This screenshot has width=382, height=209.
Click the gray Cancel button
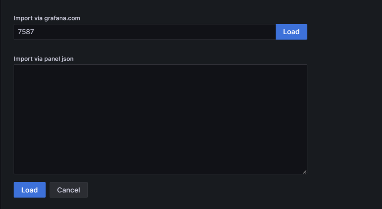click(x=69, y=190)
